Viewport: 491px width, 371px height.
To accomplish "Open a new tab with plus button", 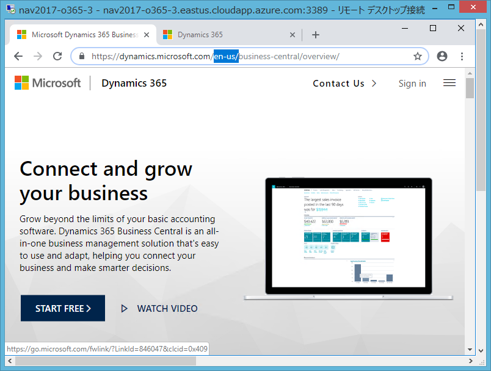I will tap(316, 35).
